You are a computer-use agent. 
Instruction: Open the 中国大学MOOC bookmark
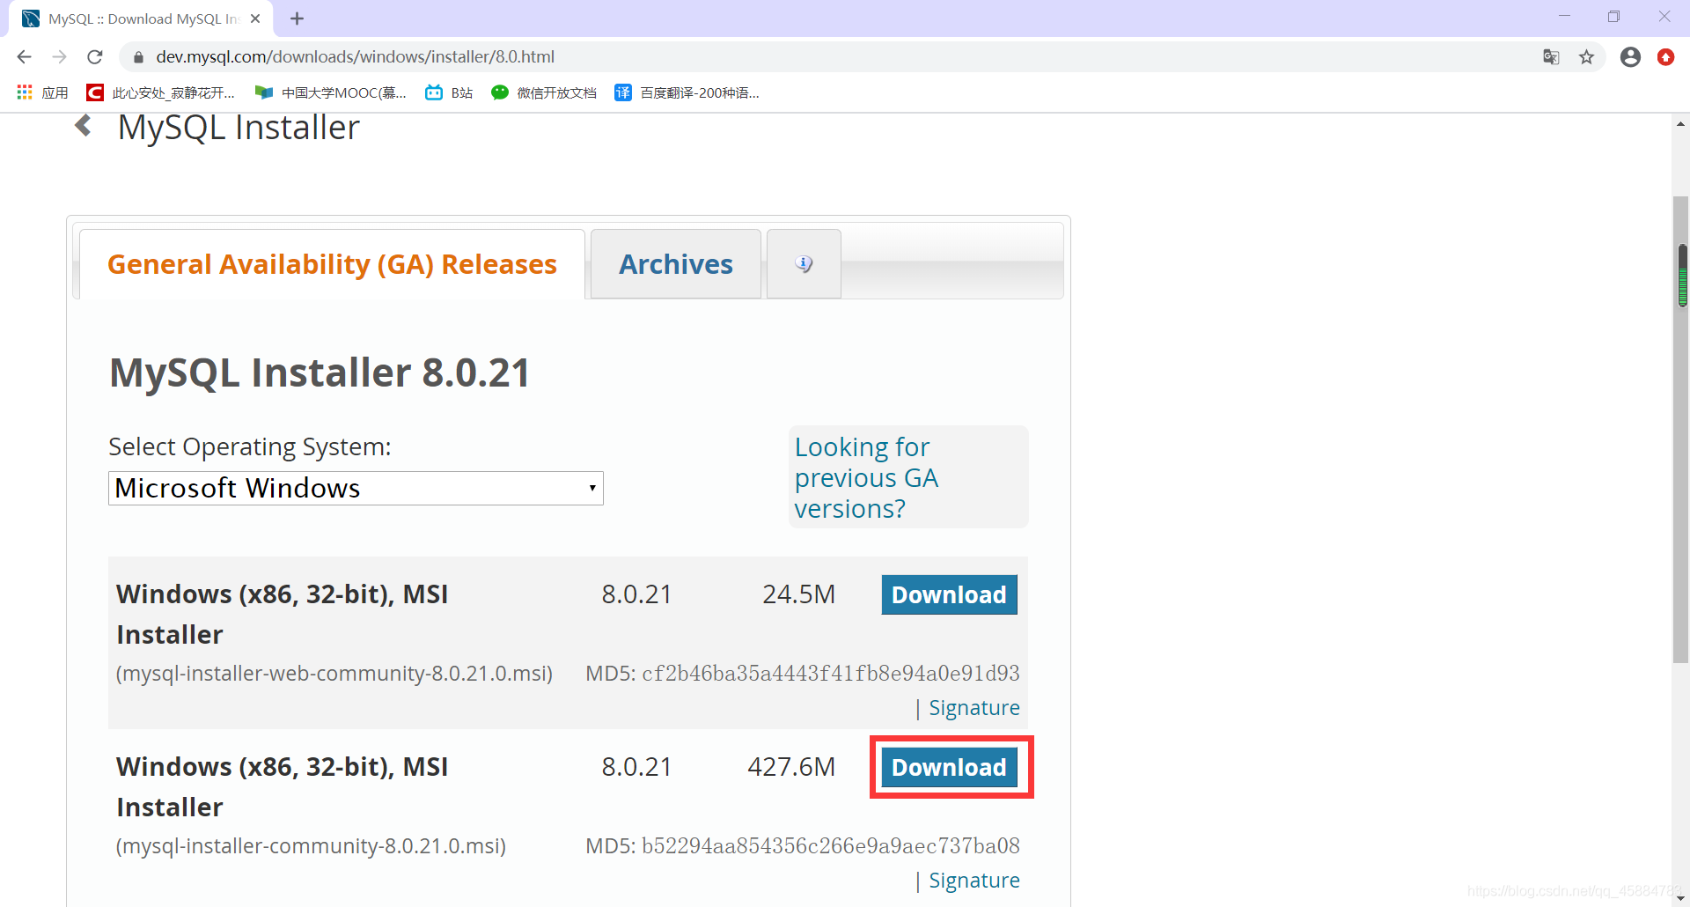(330, 92)
